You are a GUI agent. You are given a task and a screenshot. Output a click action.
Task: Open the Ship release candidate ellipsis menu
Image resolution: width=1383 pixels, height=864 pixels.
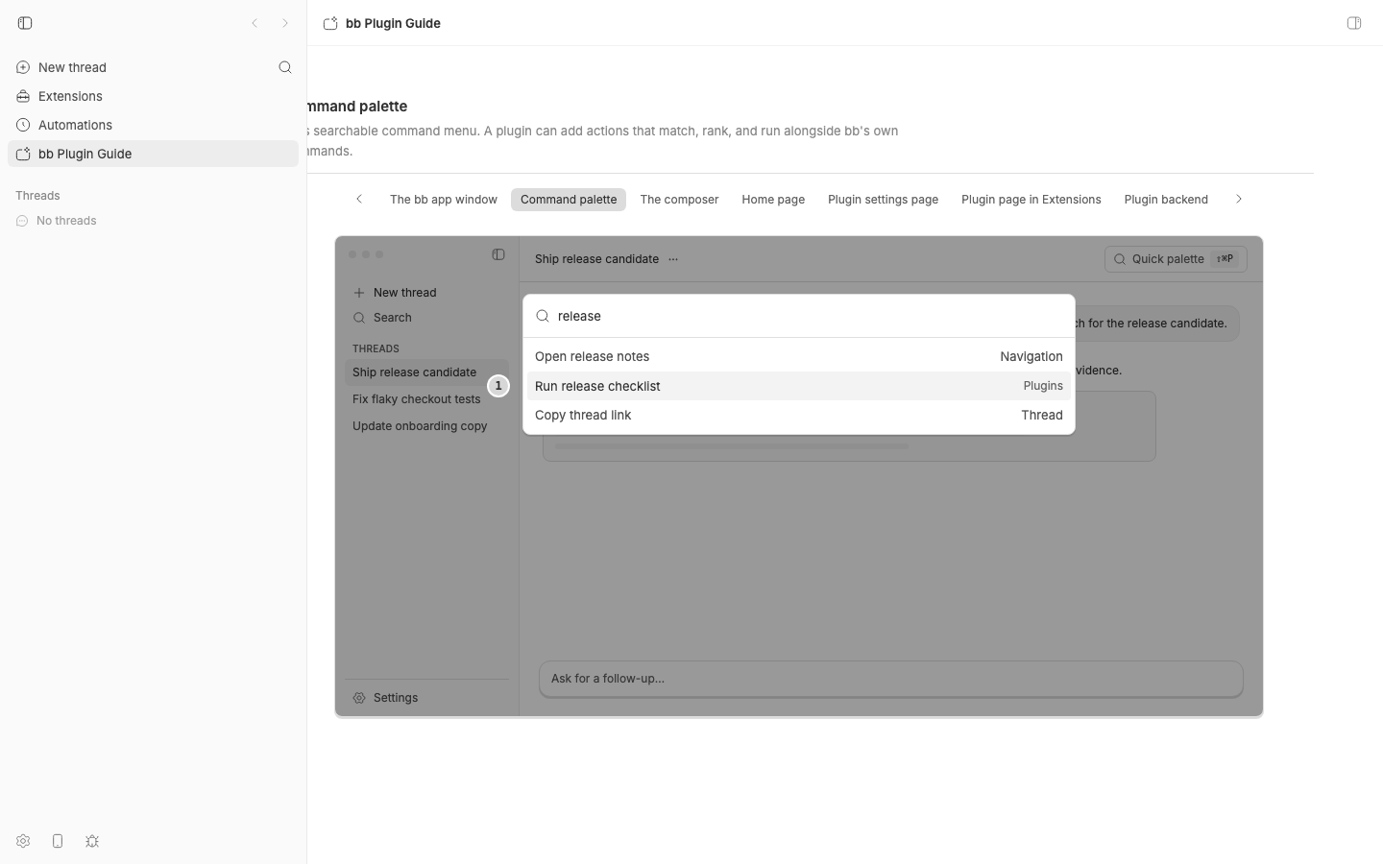click(x=673, y=259)
